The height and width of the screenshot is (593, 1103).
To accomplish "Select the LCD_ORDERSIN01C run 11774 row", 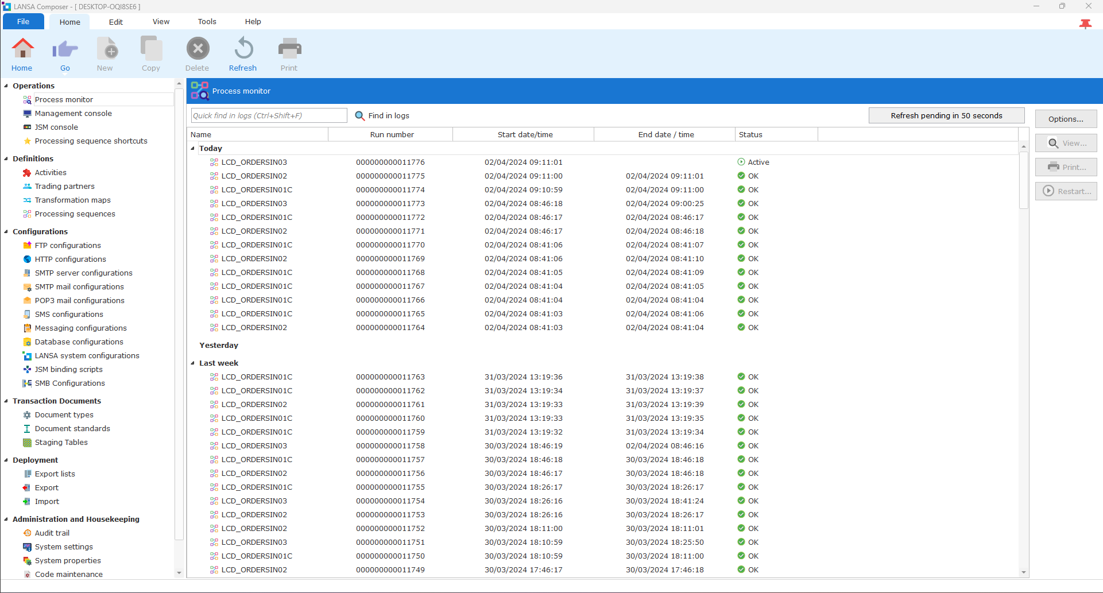I will pos(603,189).
